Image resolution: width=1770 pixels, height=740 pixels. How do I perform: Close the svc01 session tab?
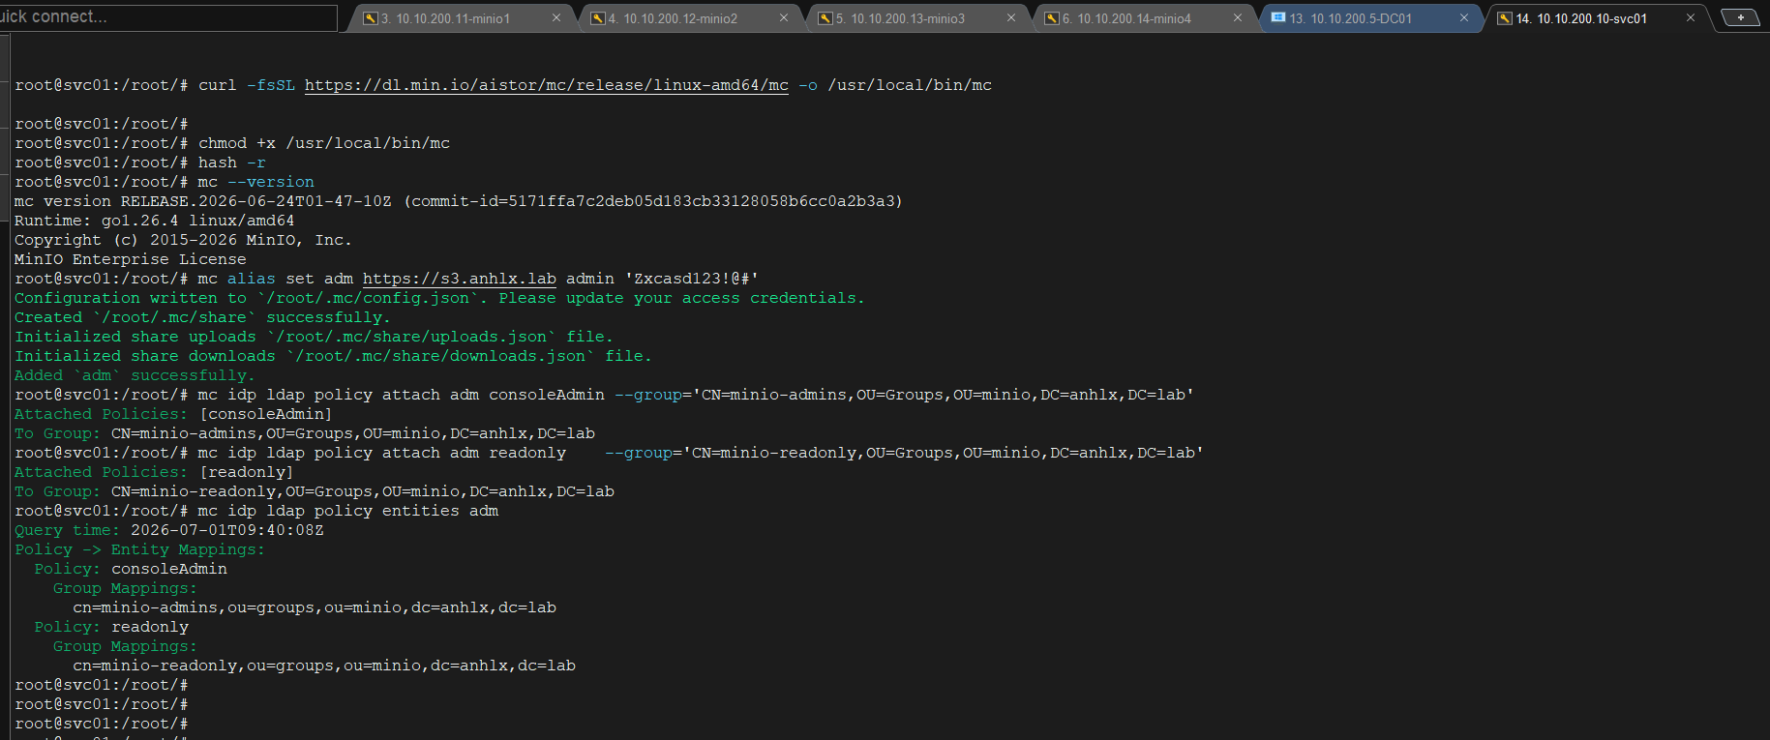[x=1691, y=18]
